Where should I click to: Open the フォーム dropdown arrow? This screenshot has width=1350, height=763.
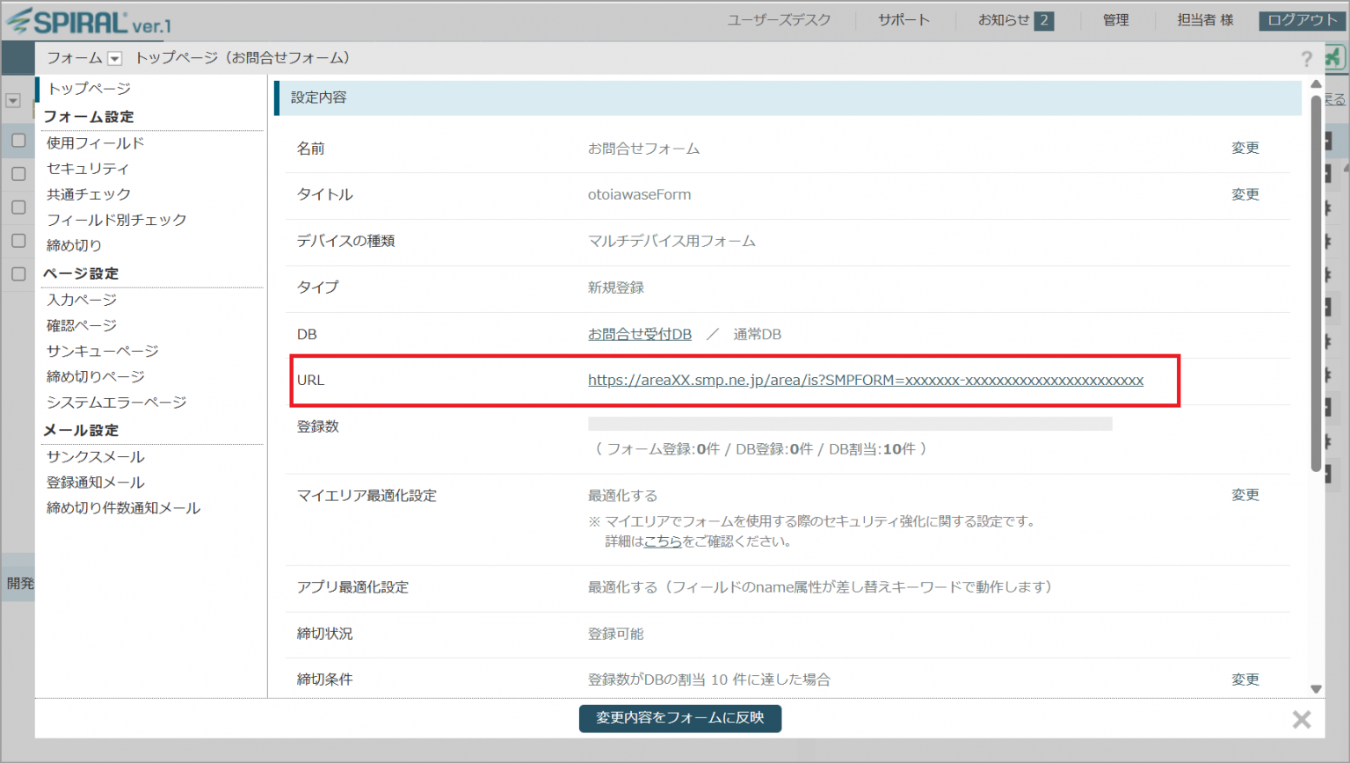[114, 59]
